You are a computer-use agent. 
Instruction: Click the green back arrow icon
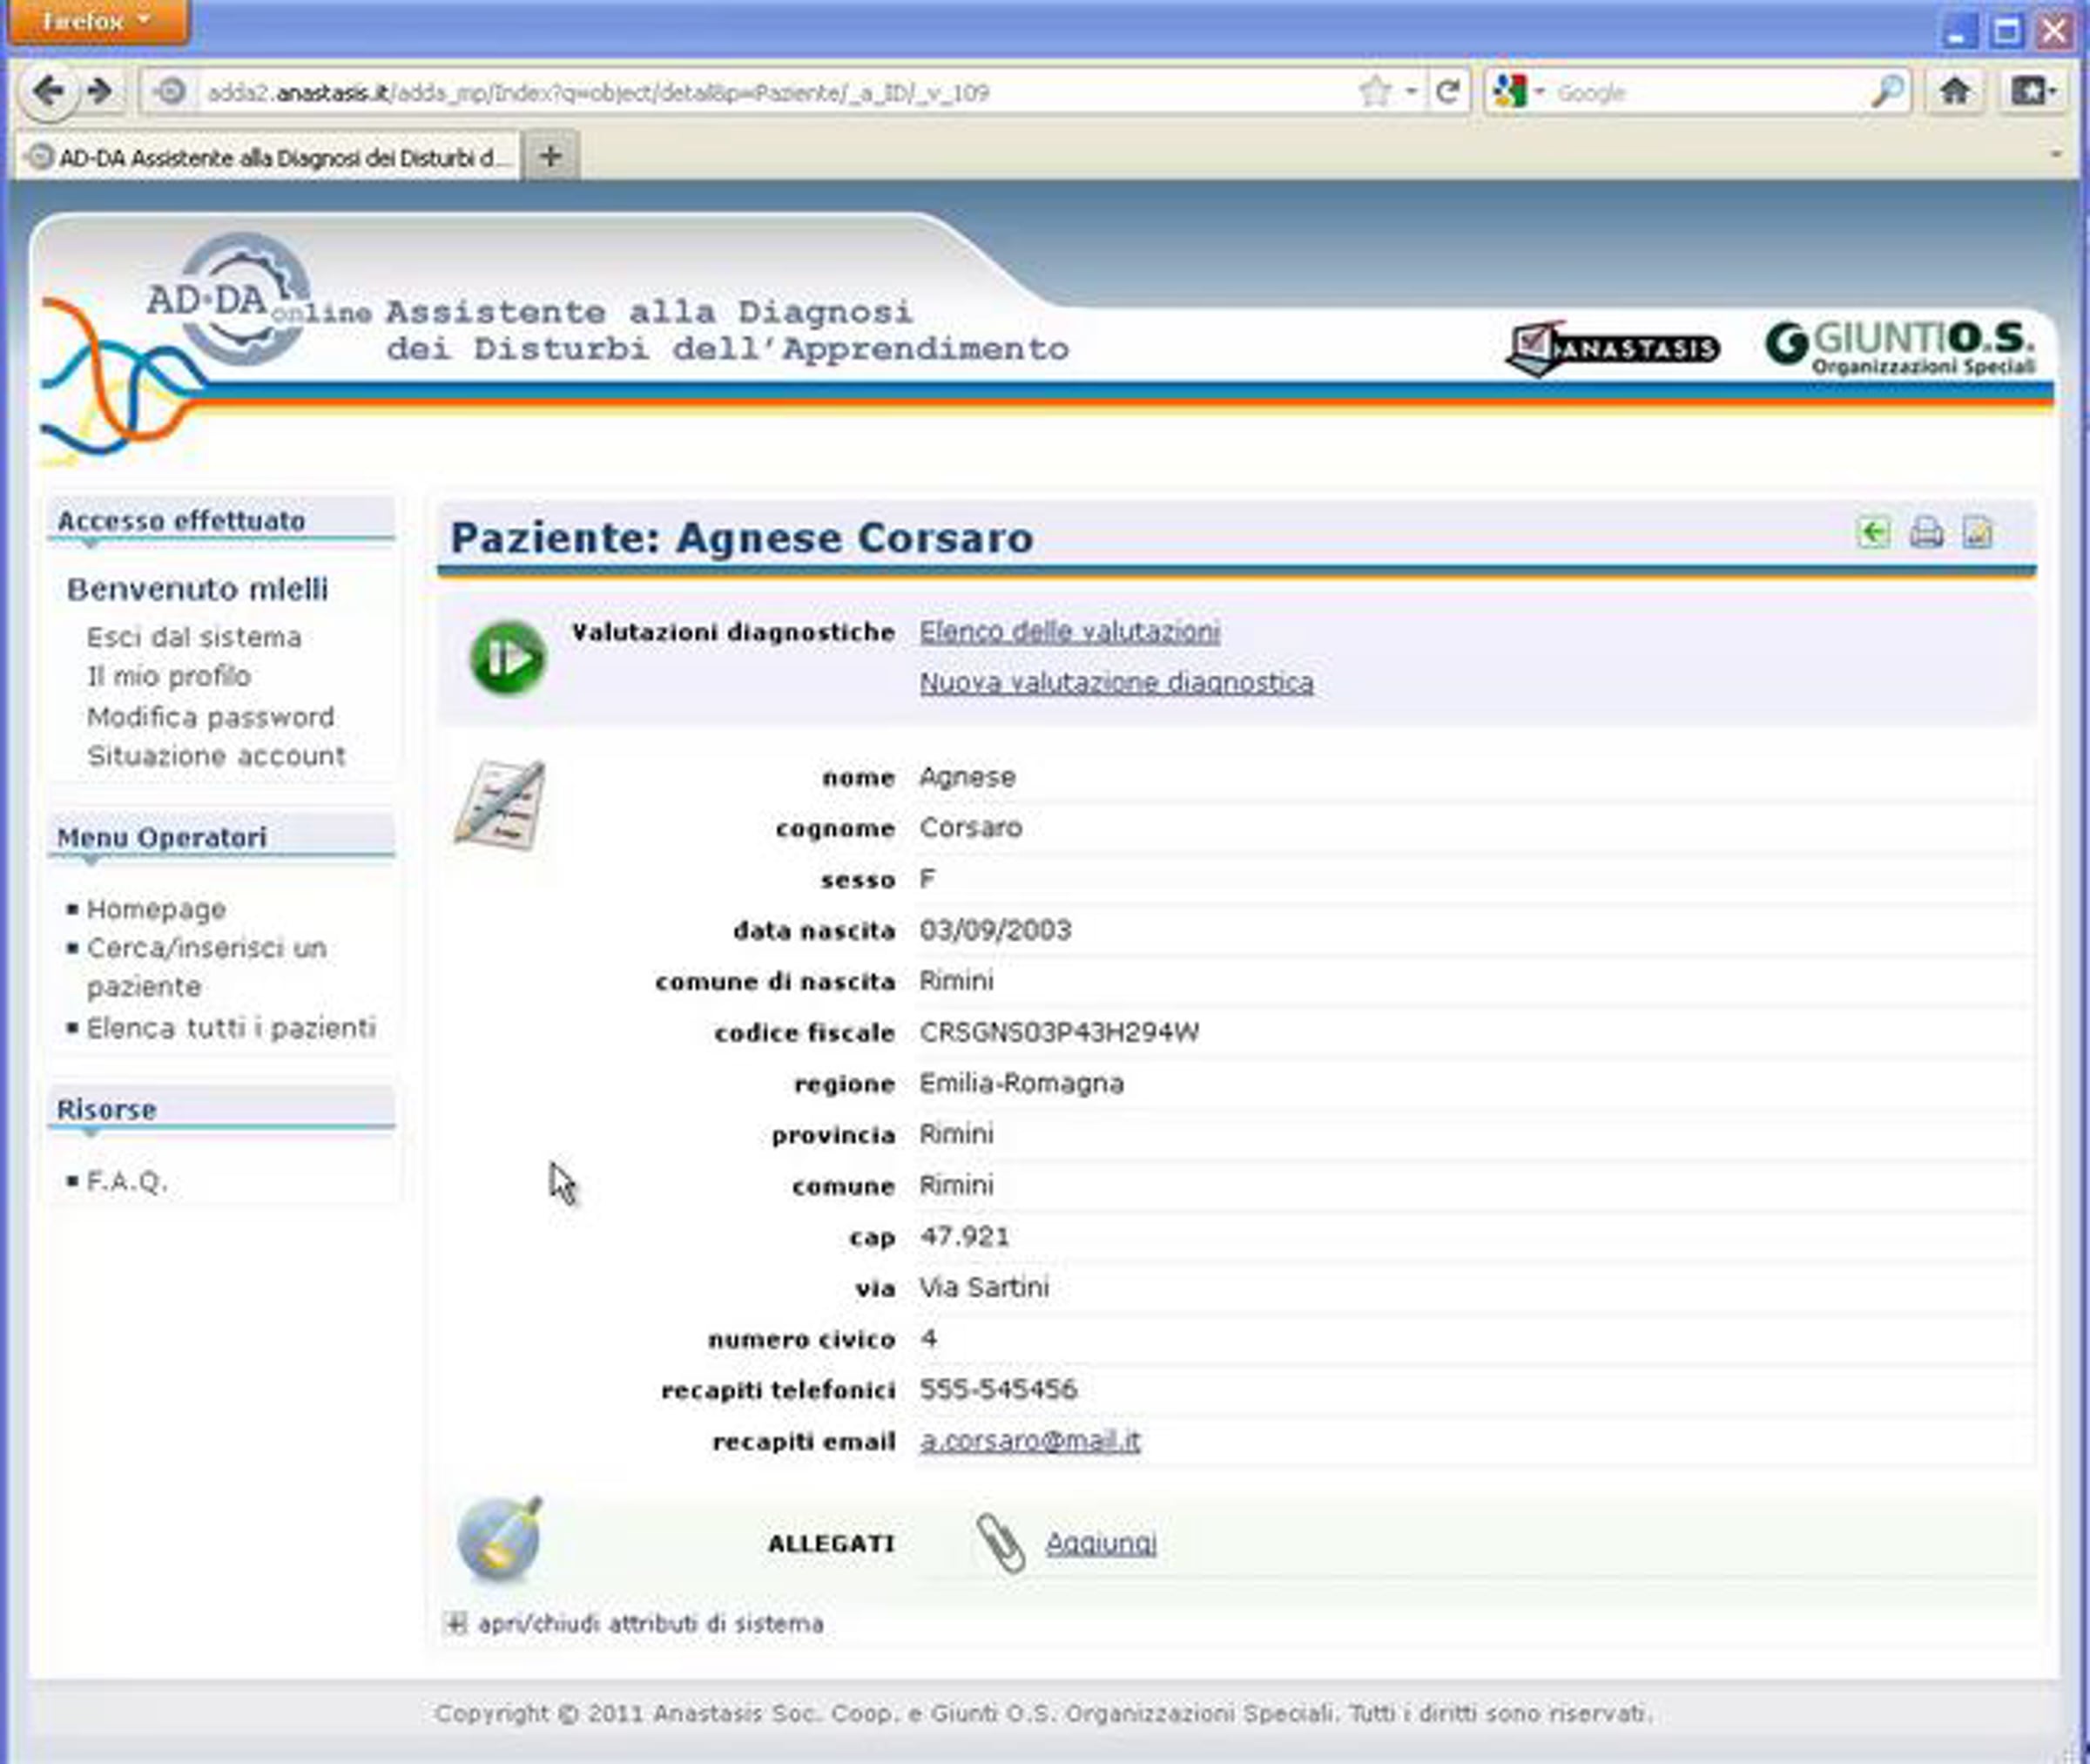[x=1873, y=532]
